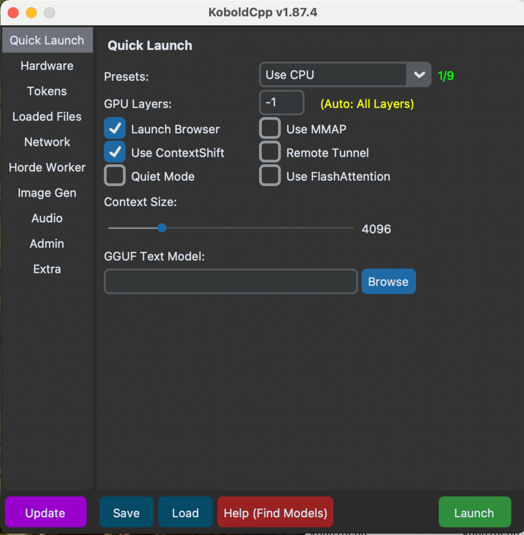Screen dimensions: 524x535
Task: Browse for a GGUF text model
Action: (389, 282)
